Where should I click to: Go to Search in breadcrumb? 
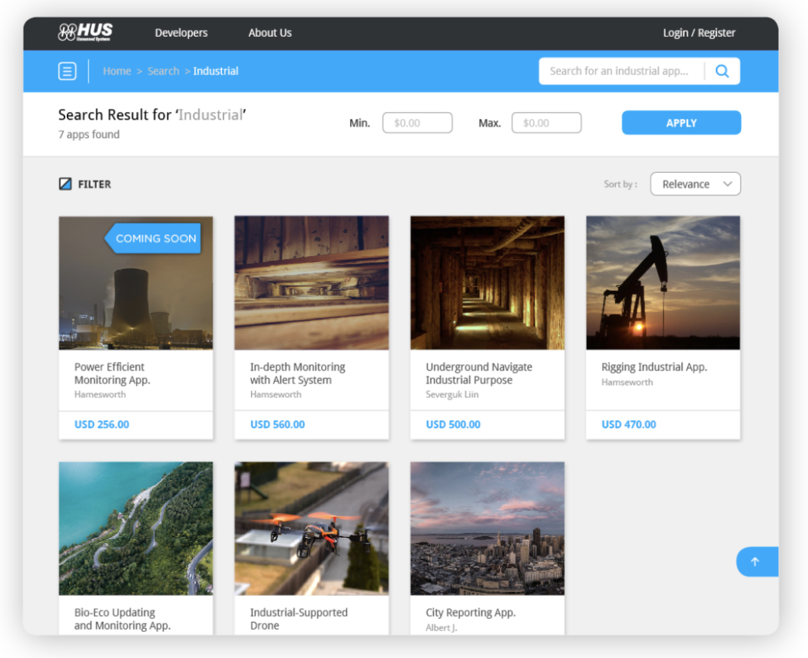pos(163,71)
